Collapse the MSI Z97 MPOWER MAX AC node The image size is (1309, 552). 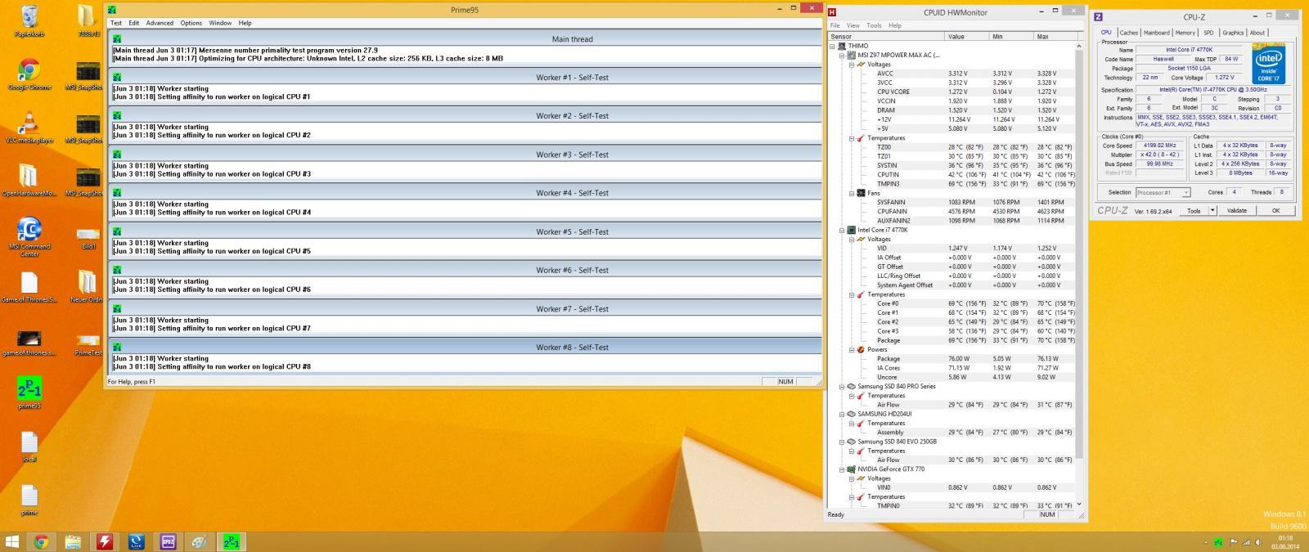841,55
